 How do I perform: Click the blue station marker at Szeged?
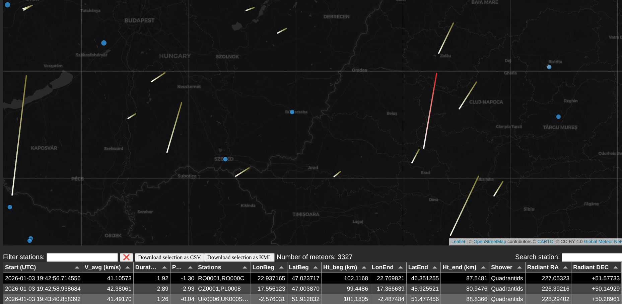click(x=225, y=159)
